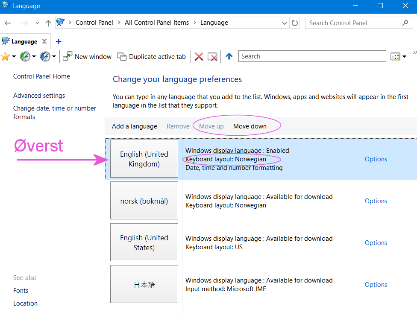The image size is (417, 315).
Task: Go back with the left arrow
Action: coord(8,23)
